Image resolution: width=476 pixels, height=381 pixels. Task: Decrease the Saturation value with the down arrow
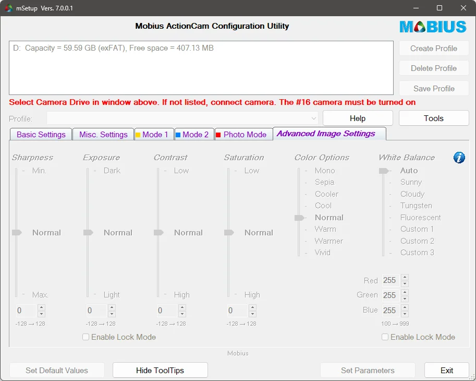tap(252, 314)
